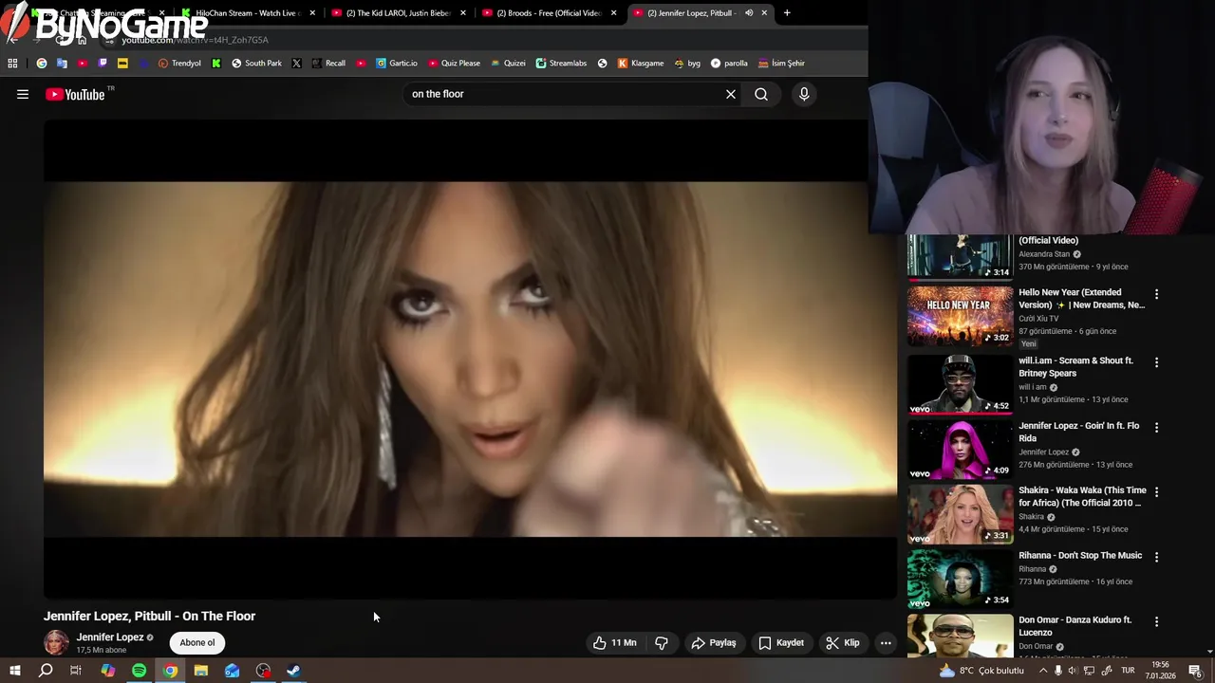The width and height of the screenshot is (1215, 683).
Task: Open the parolla bookmark
Action: 729,63
